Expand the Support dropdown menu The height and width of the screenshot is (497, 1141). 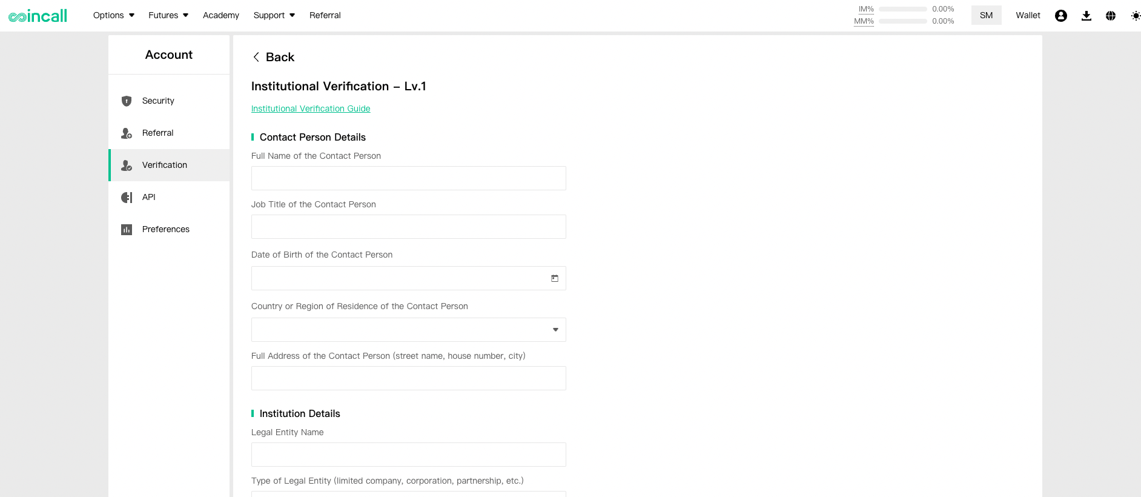point(274,15)
